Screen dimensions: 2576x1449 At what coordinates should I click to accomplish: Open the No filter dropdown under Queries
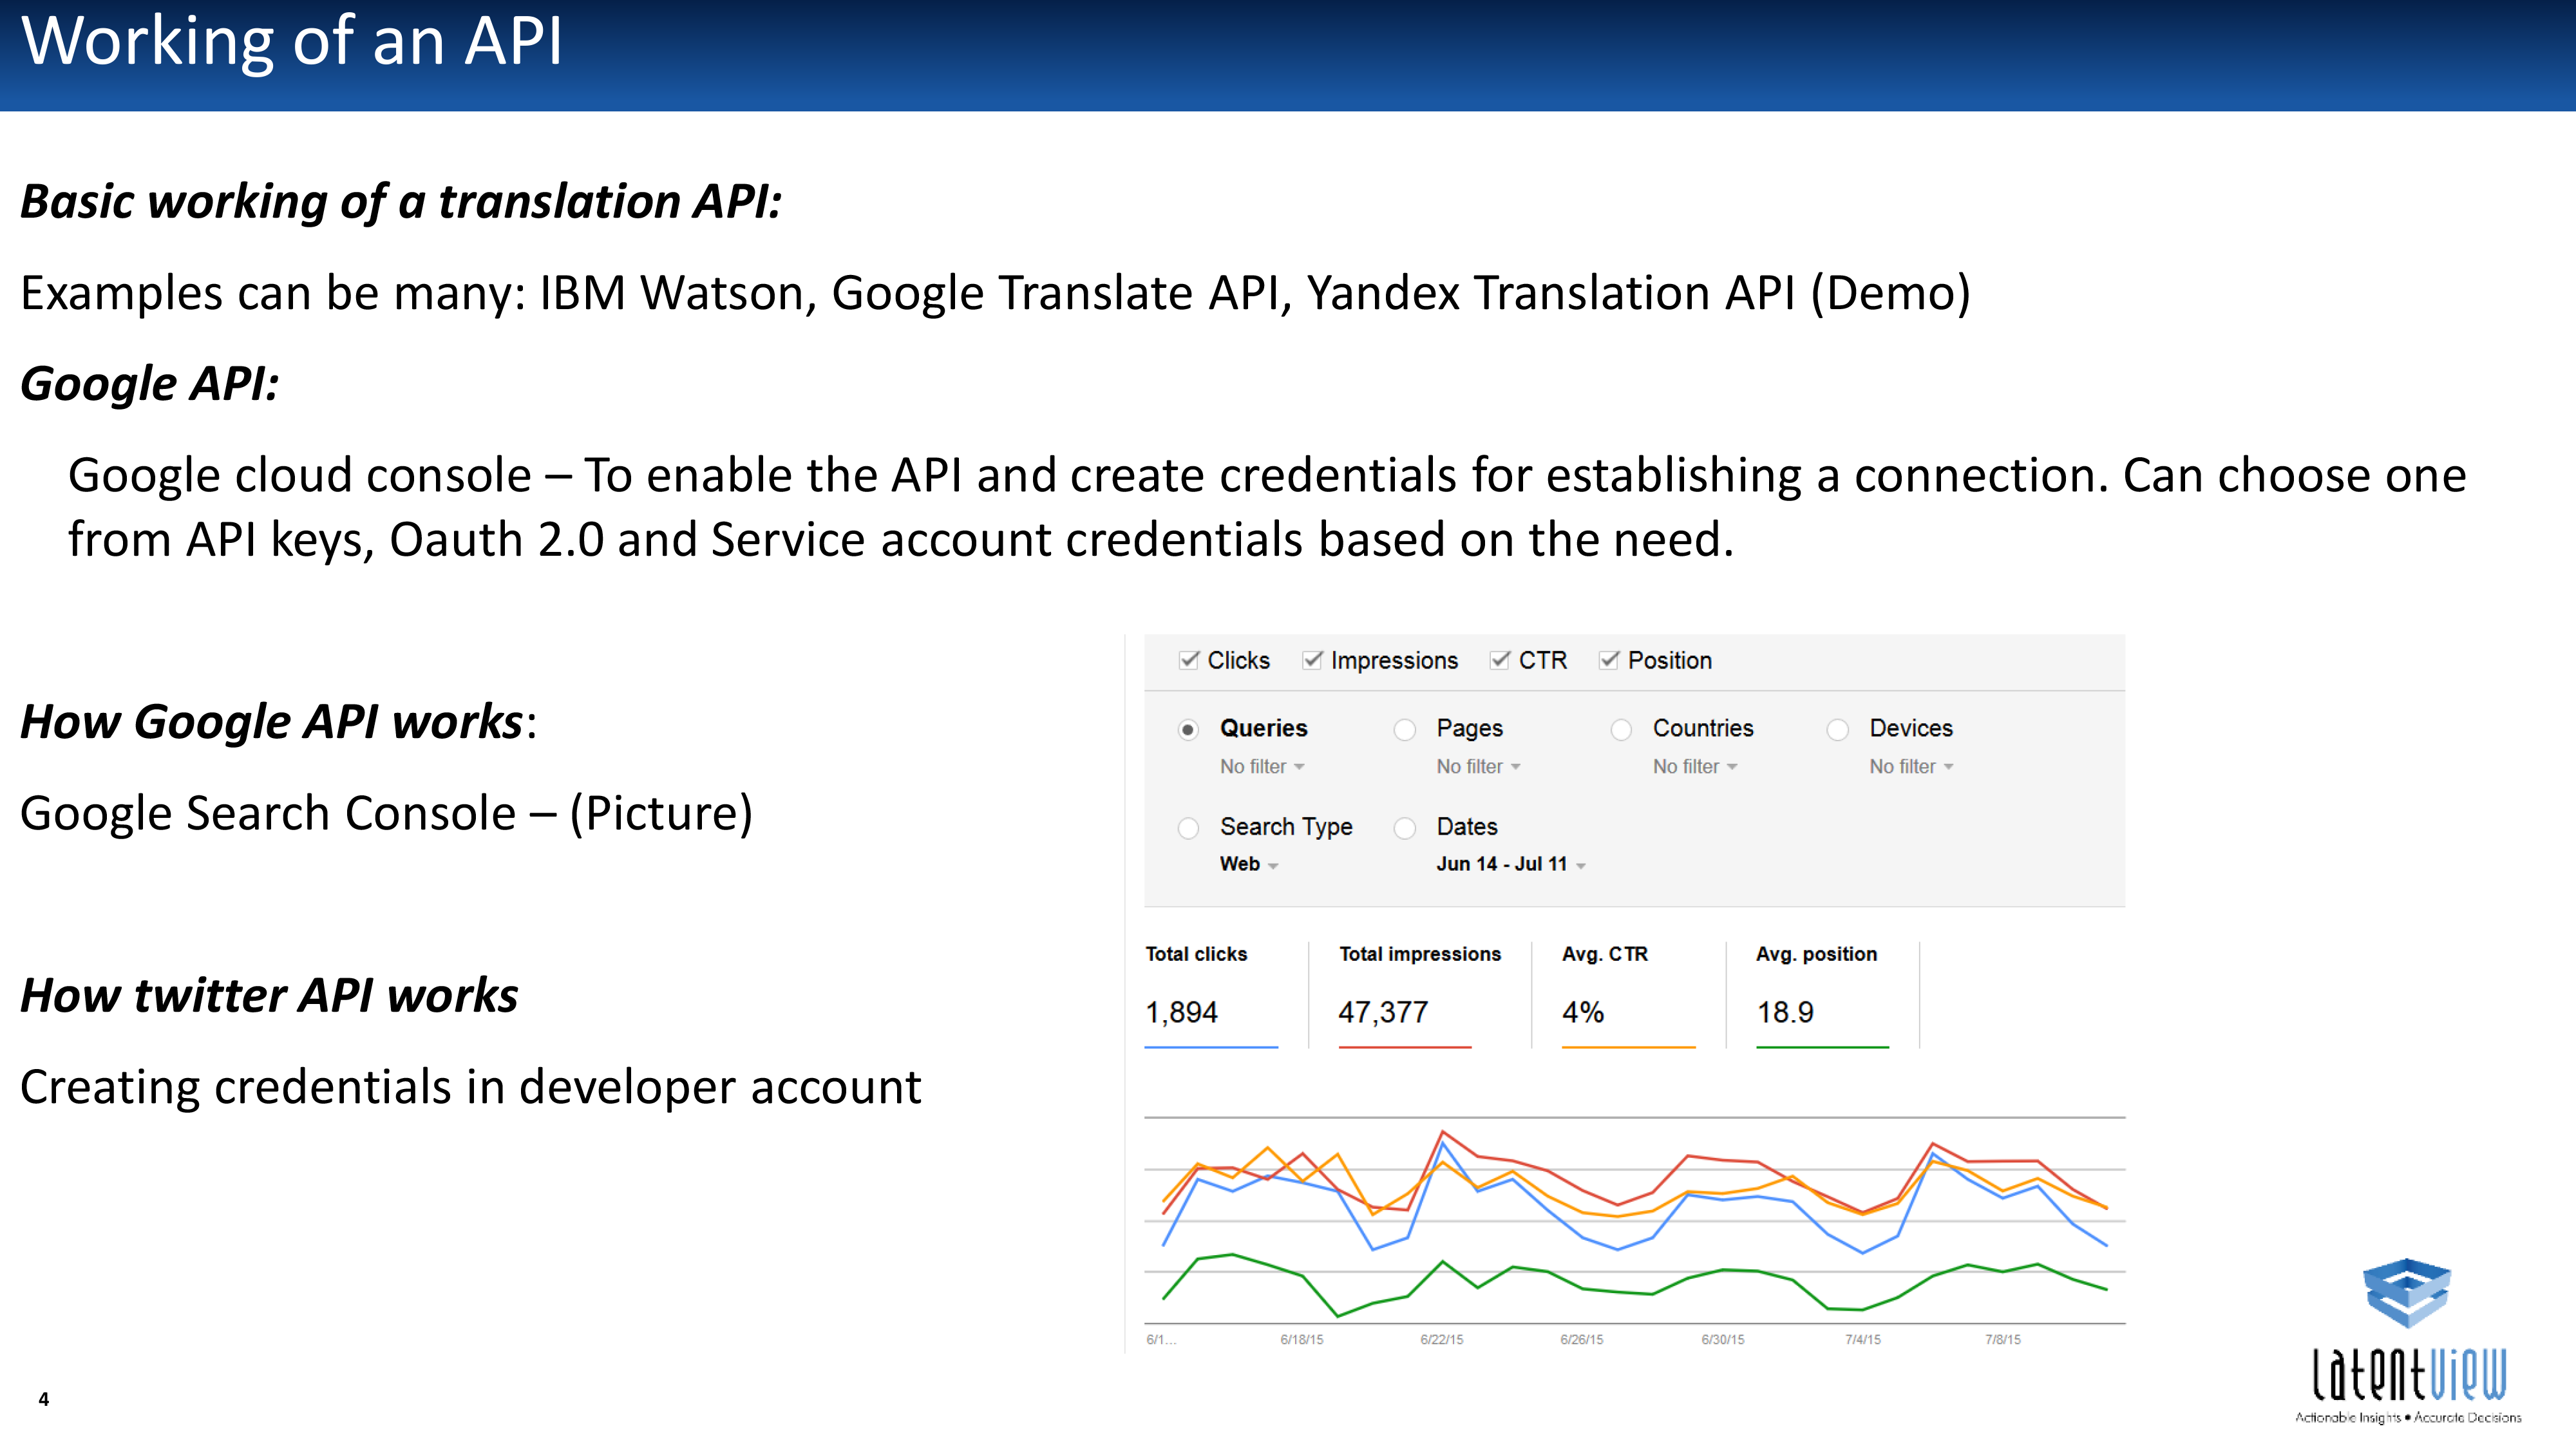click(1262, 767)
